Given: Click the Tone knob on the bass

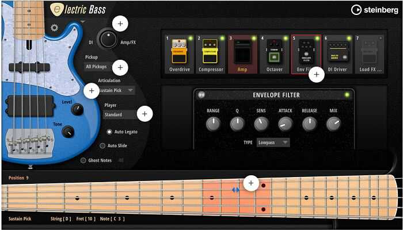Looking at the screenshot, I should point(68,132).
